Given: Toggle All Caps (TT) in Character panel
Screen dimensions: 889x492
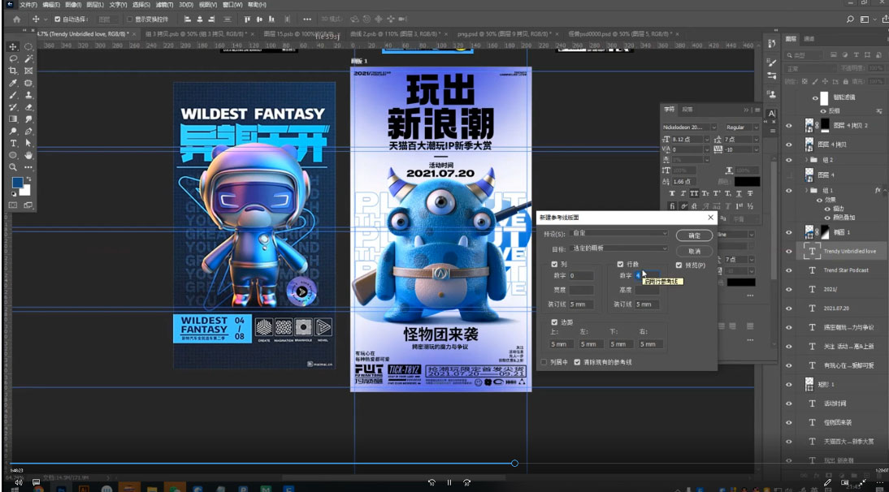Looking at the screenshot, I should tap(694, 193).
